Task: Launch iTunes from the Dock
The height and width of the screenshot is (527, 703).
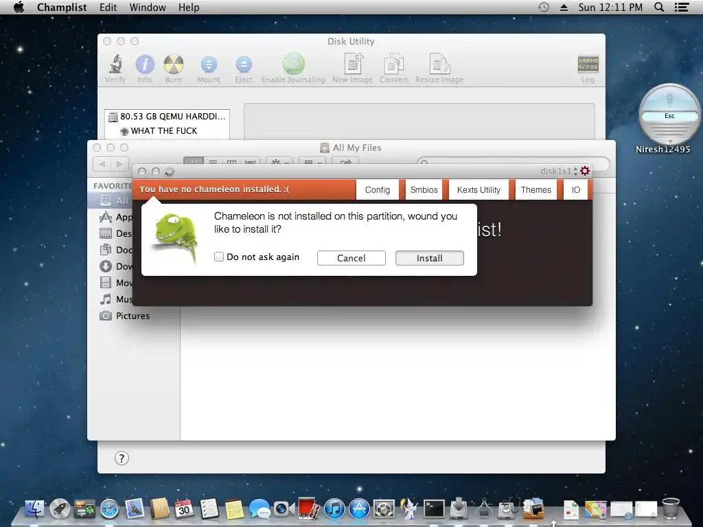Action: [x=334, y=509]
